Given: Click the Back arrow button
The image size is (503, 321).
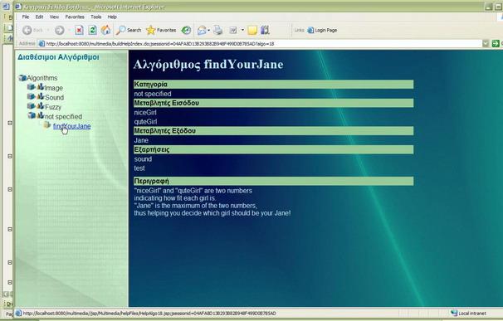Looking at the screenshot, I should pyautogui.click(x=32, y=30).
